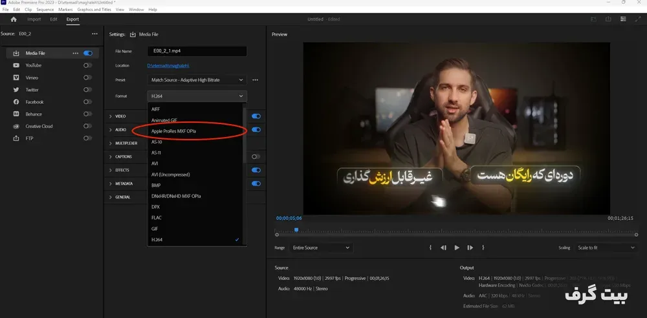The width and height of the screenshot is (647, 318).
Task: Expand the MULTIPLEXER section
Action: coord(111,143)
